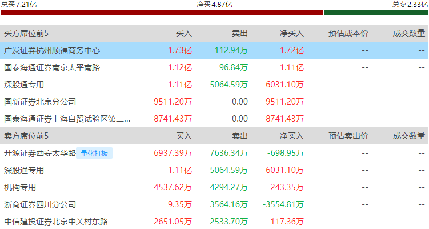Click net value 117.36万
The image size is (429, 229).
[287, 222]
